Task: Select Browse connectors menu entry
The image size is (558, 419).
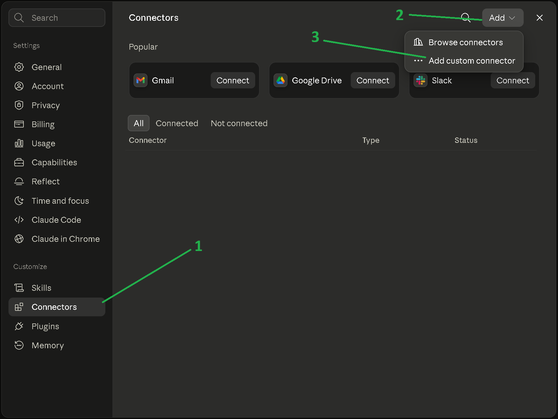Action: point(464,42)
